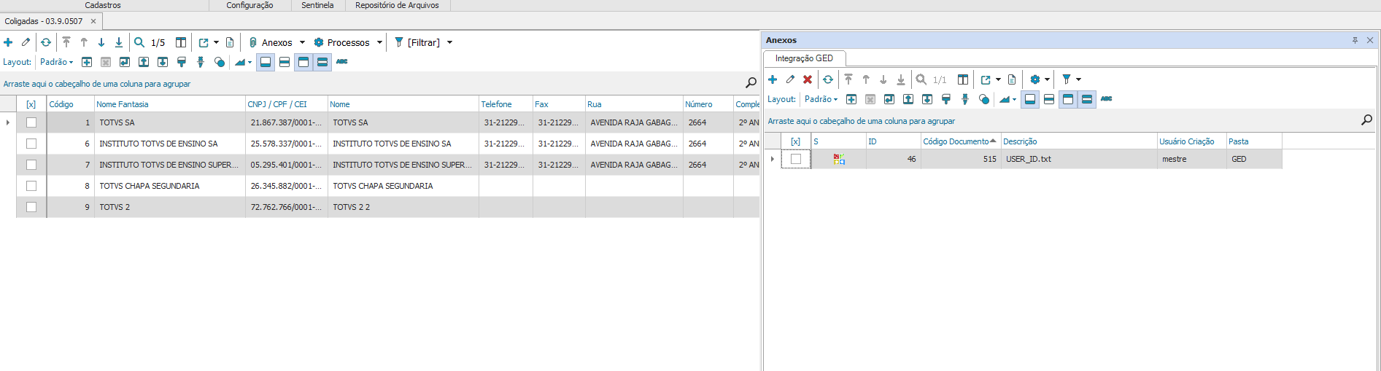Sort by the Código Documento column header

[960, 141]
